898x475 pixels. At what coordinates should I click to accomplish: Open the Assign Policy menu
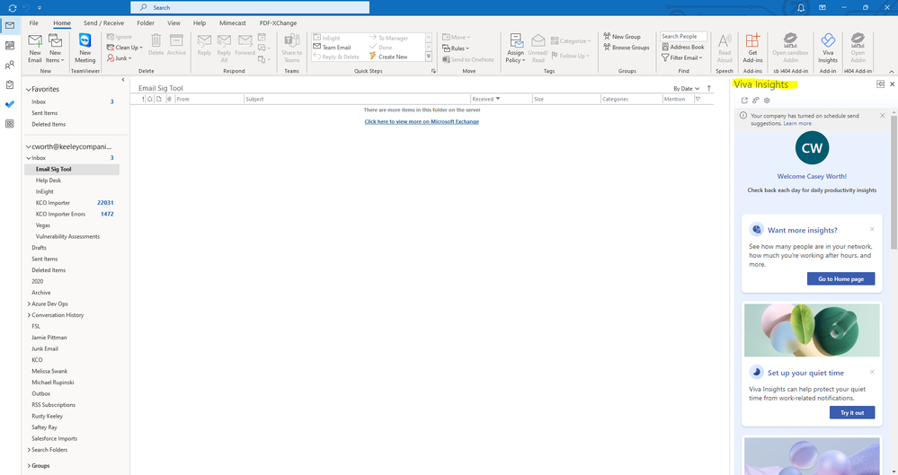[515, 48]
